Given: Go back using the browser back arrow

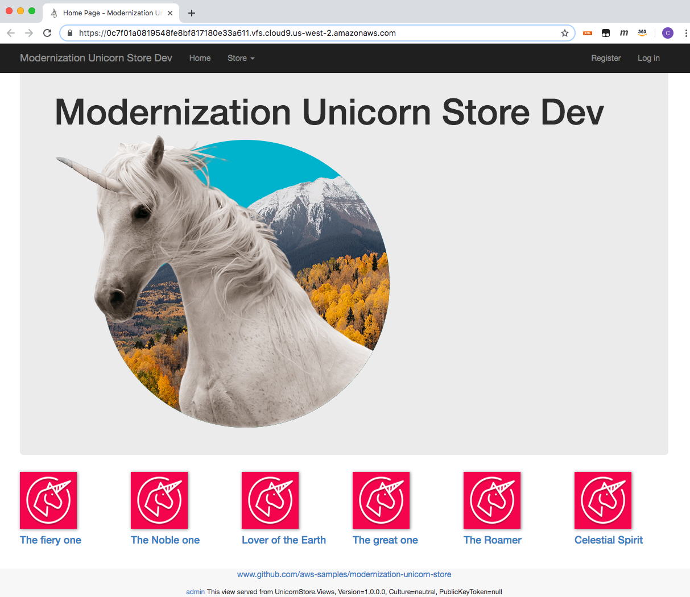Looking at the screenshot, I should click(11, 33).
